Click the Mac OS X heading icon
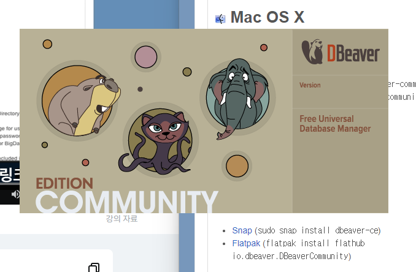 220,19
